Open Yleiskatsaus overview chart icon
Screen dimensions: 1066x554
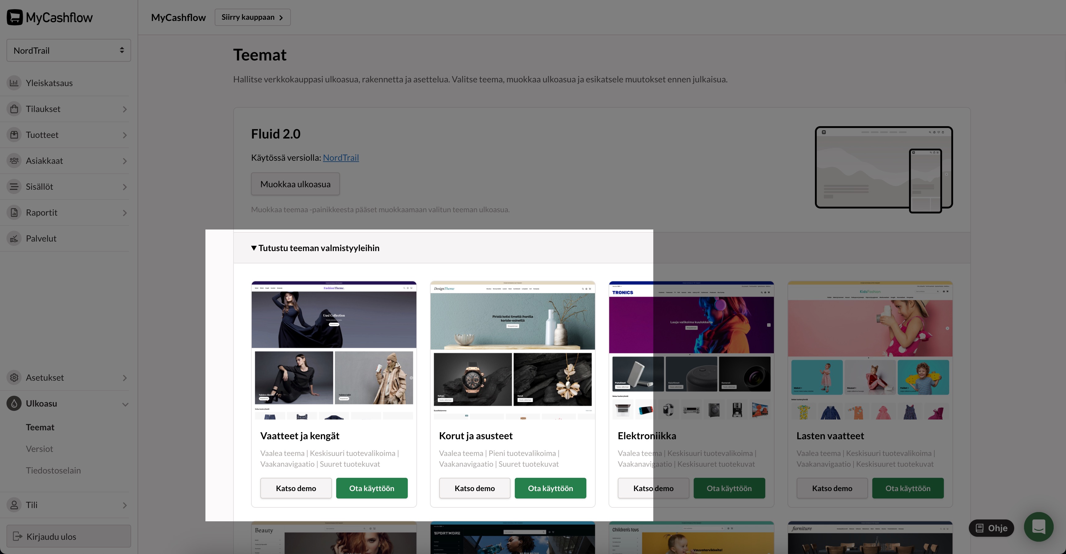[14, 83]
